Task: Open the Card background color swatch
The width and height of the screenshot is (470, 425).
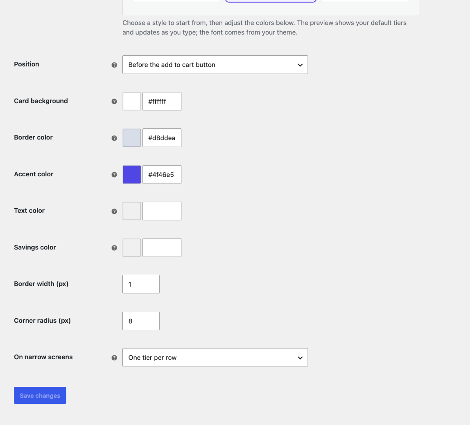Action: (x=131, y=101)
